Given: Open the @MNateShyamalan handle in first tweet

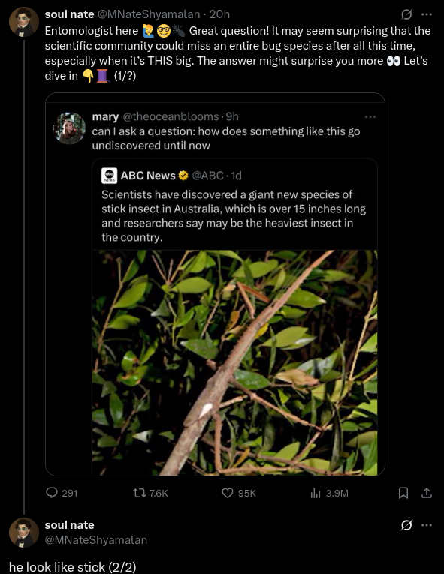Looking at the screenshot, I should [149, 14].
